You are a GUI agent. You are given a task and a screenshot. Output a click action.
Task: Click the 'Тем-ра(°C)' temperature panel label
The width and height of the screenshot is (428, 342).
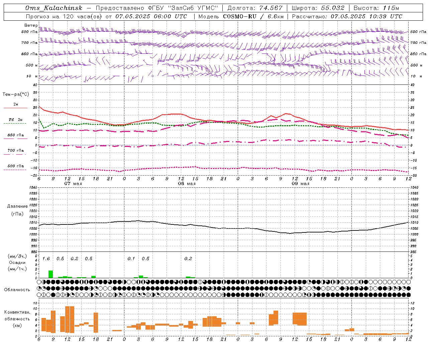click(16, 95)
